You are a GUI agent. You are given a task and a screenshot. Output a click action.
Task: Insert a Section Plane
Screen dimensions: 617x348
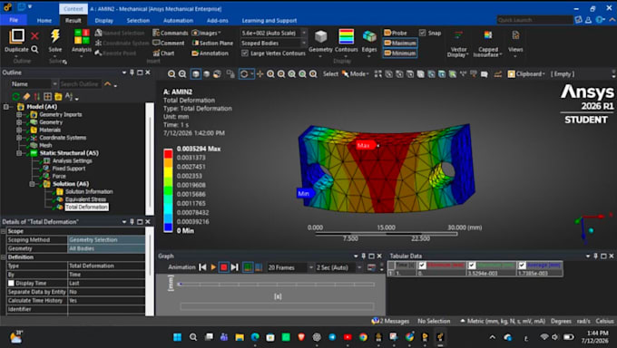pyautogui.click(x=212, y=43)
